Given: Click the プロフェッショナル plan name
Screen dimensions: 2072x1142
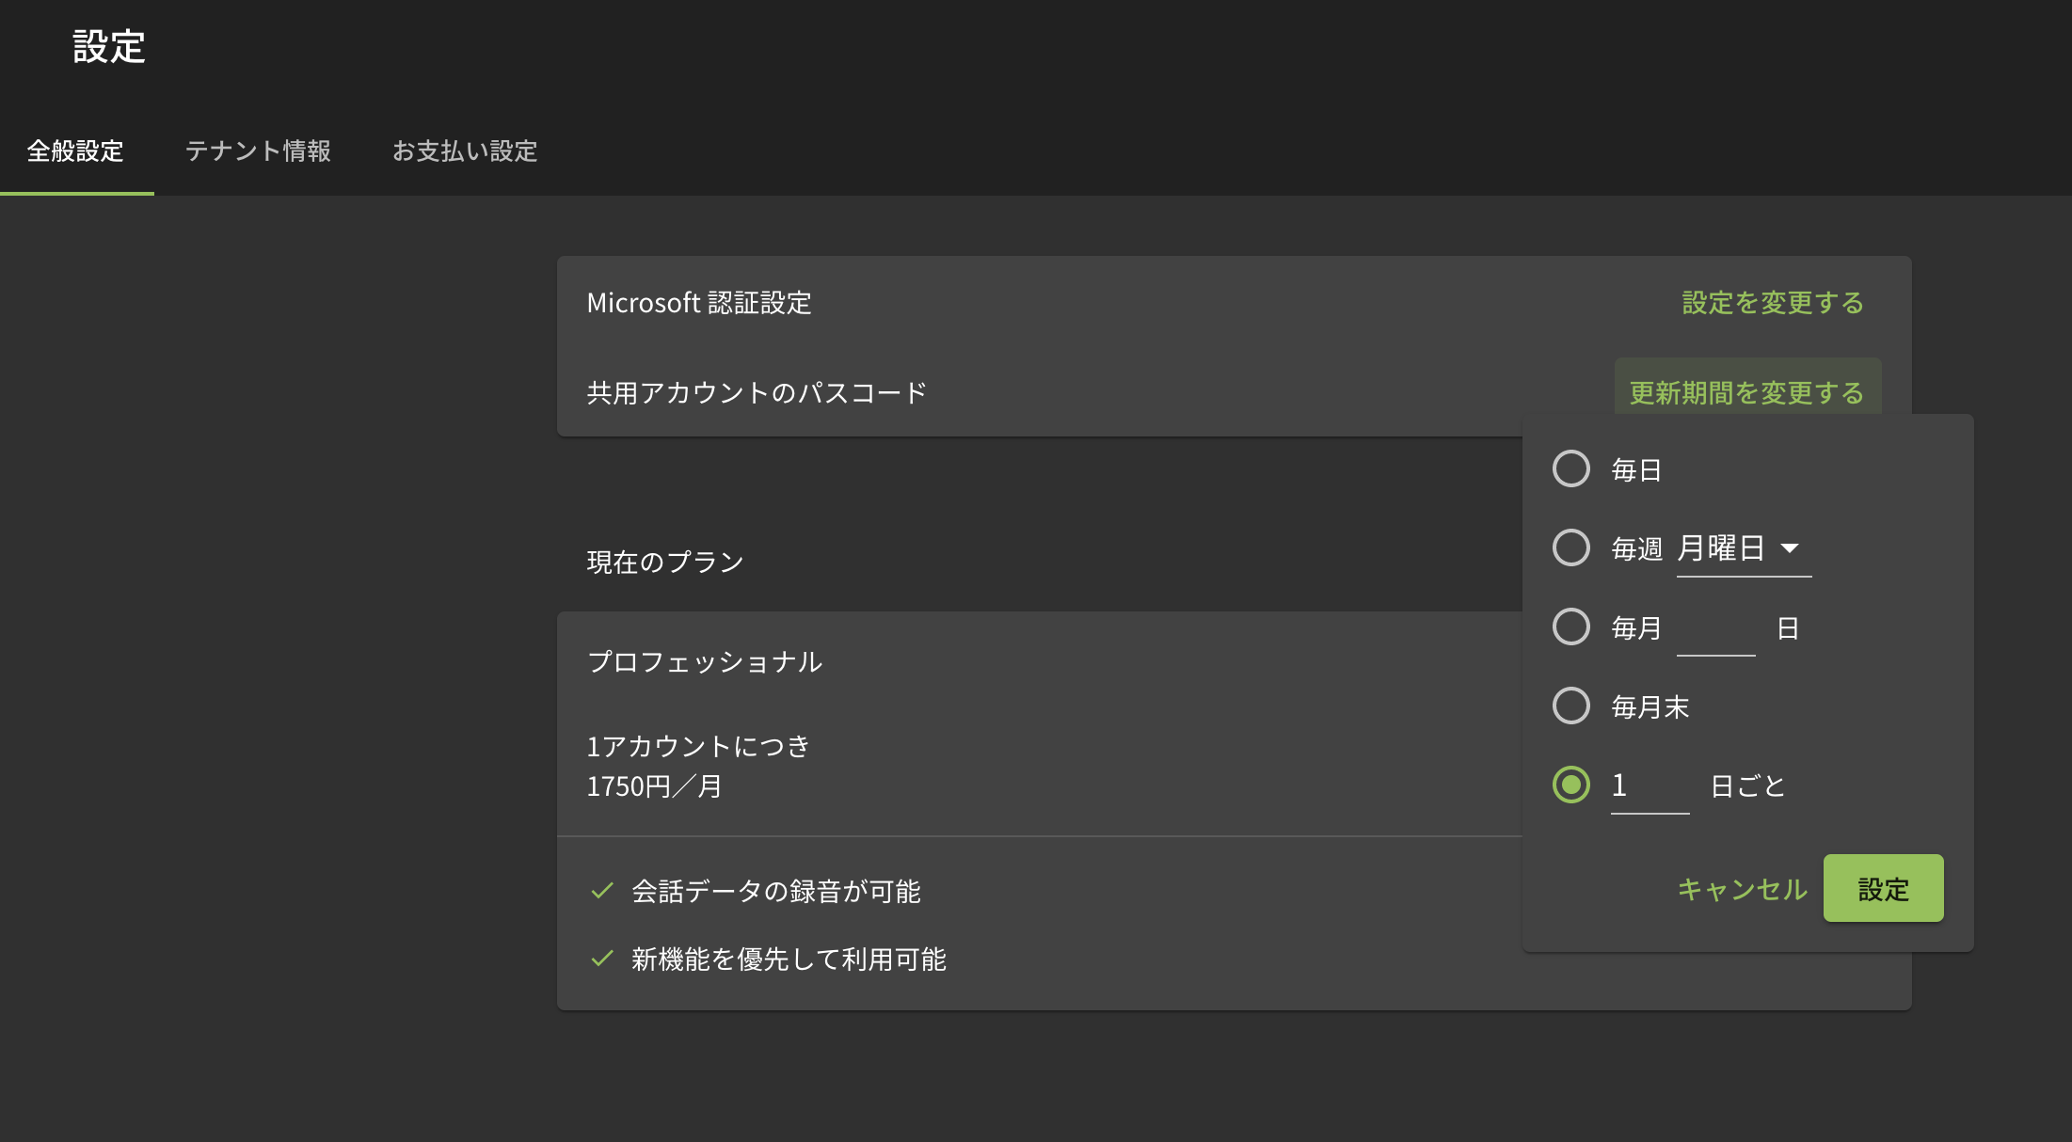Looking at the screenshot, I should coord(704,662).
